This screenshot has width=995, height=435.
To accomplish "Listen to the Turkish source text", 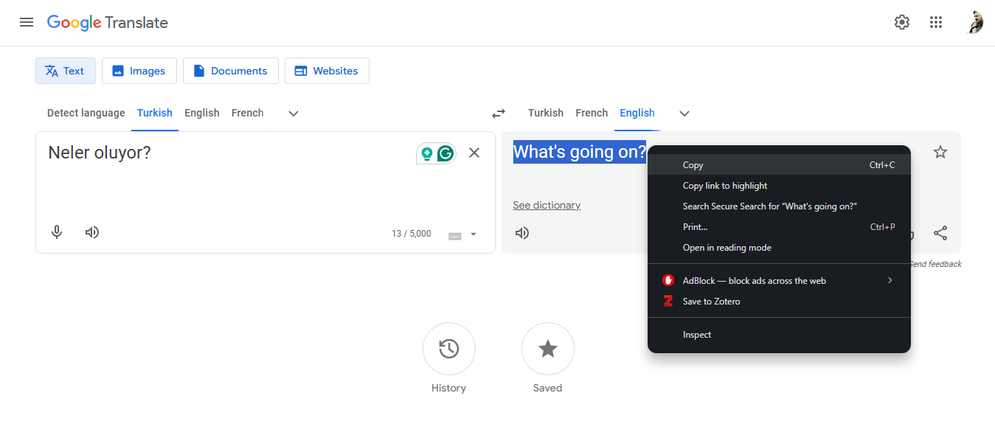I will (91, 232).
